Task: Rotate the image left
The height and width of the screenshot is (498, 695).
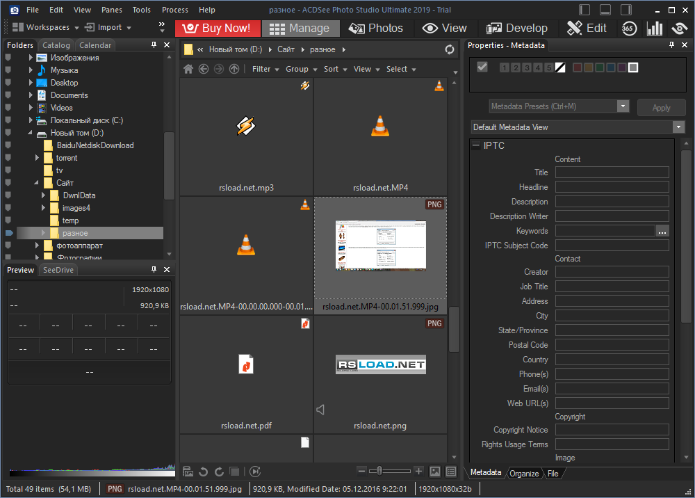Action: coord(204,472)
